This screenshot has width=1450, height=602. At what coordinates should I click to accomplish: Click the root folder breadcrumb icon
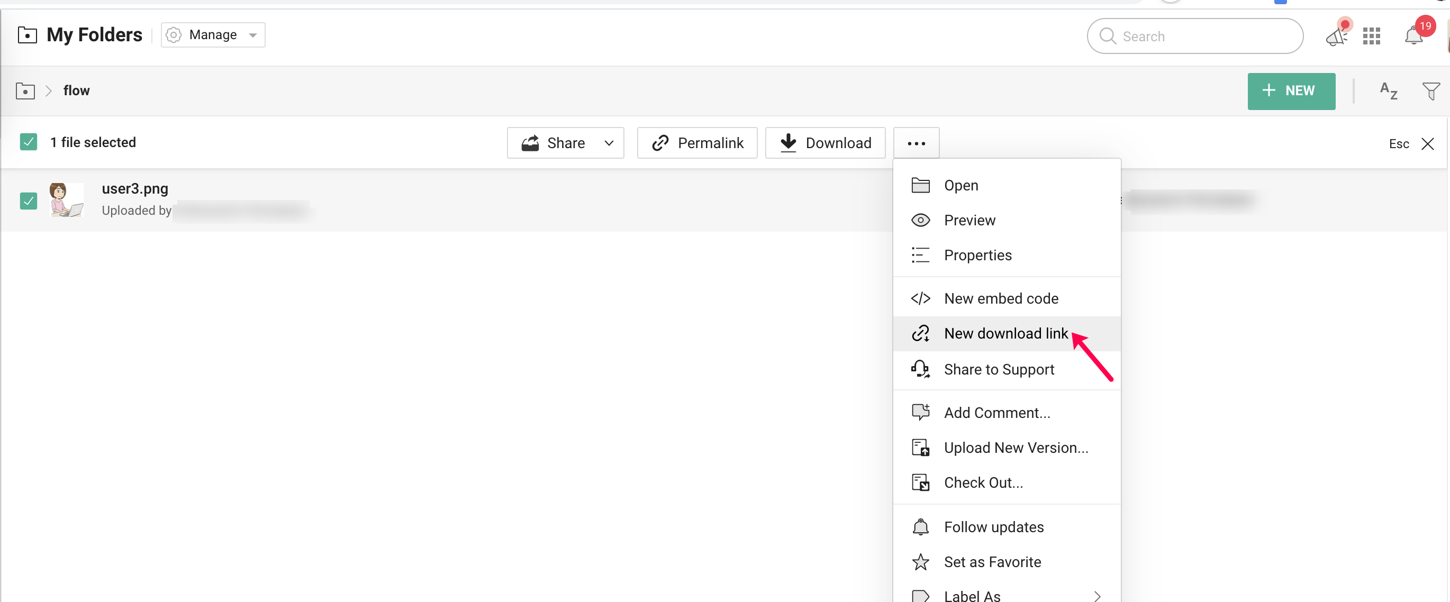[x=25, y=90]
